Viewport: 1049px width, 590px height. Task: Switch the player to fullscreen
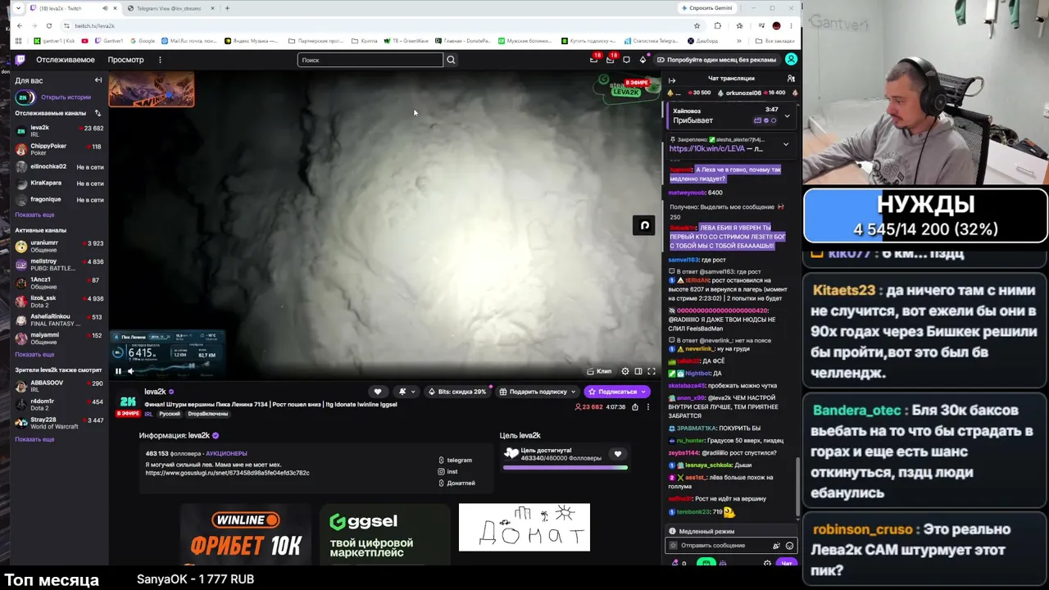coord(652,371)
